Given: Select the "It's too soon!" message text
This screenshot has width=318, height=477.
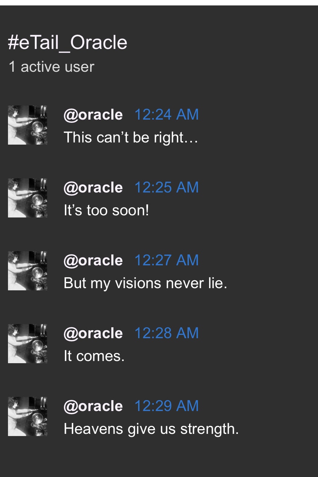Looking at the screenshot, I should click(x=106, y=210).
